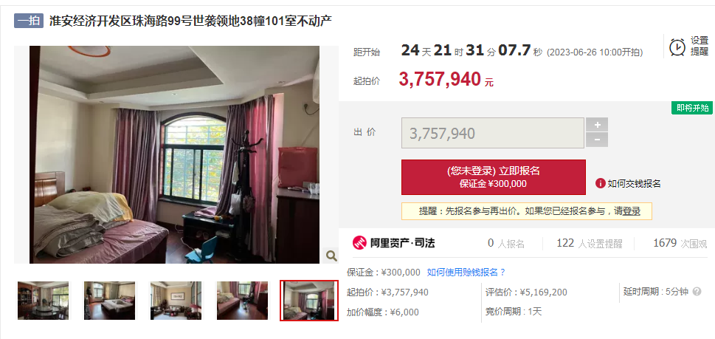Click the large bedroom main photo
This screenshot has width=715, height=339.
tap(175, 154)
